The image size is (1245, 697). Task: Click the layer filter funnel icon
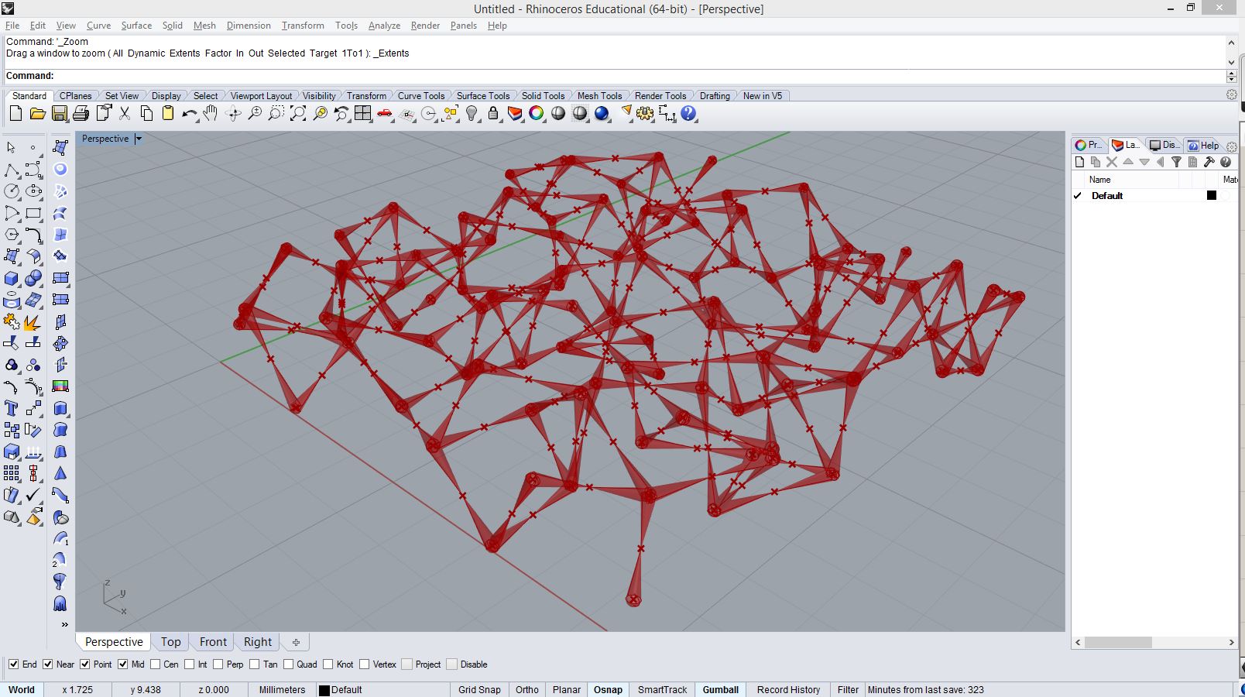point(1176,162)
